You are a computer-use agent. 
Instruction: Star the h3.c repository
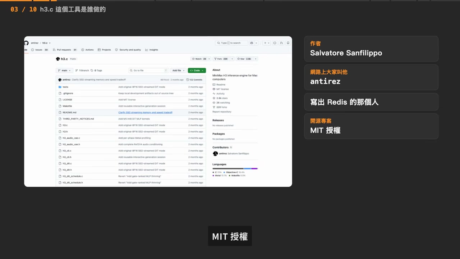pyautogui.click(x=244, y=59)
